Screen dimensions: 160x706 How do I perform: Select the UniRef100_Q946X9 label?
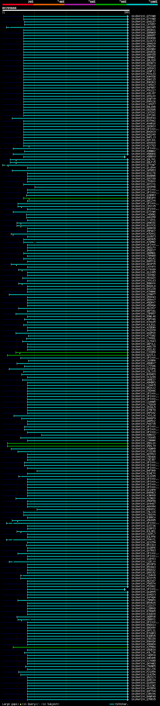coord(143,44)
